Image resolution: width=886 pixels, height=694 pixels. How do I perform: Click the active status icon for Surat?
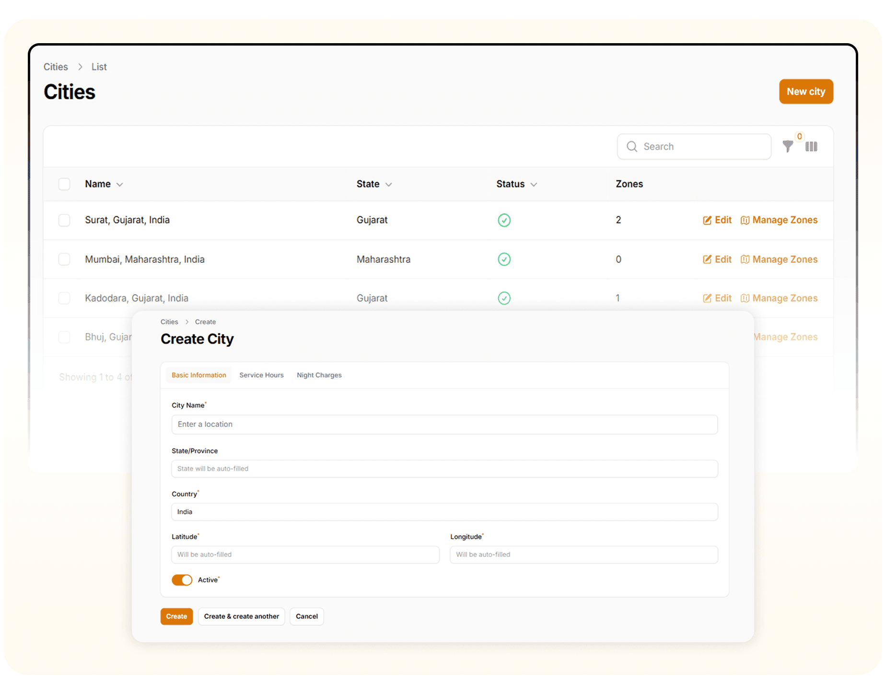(504, 220)
